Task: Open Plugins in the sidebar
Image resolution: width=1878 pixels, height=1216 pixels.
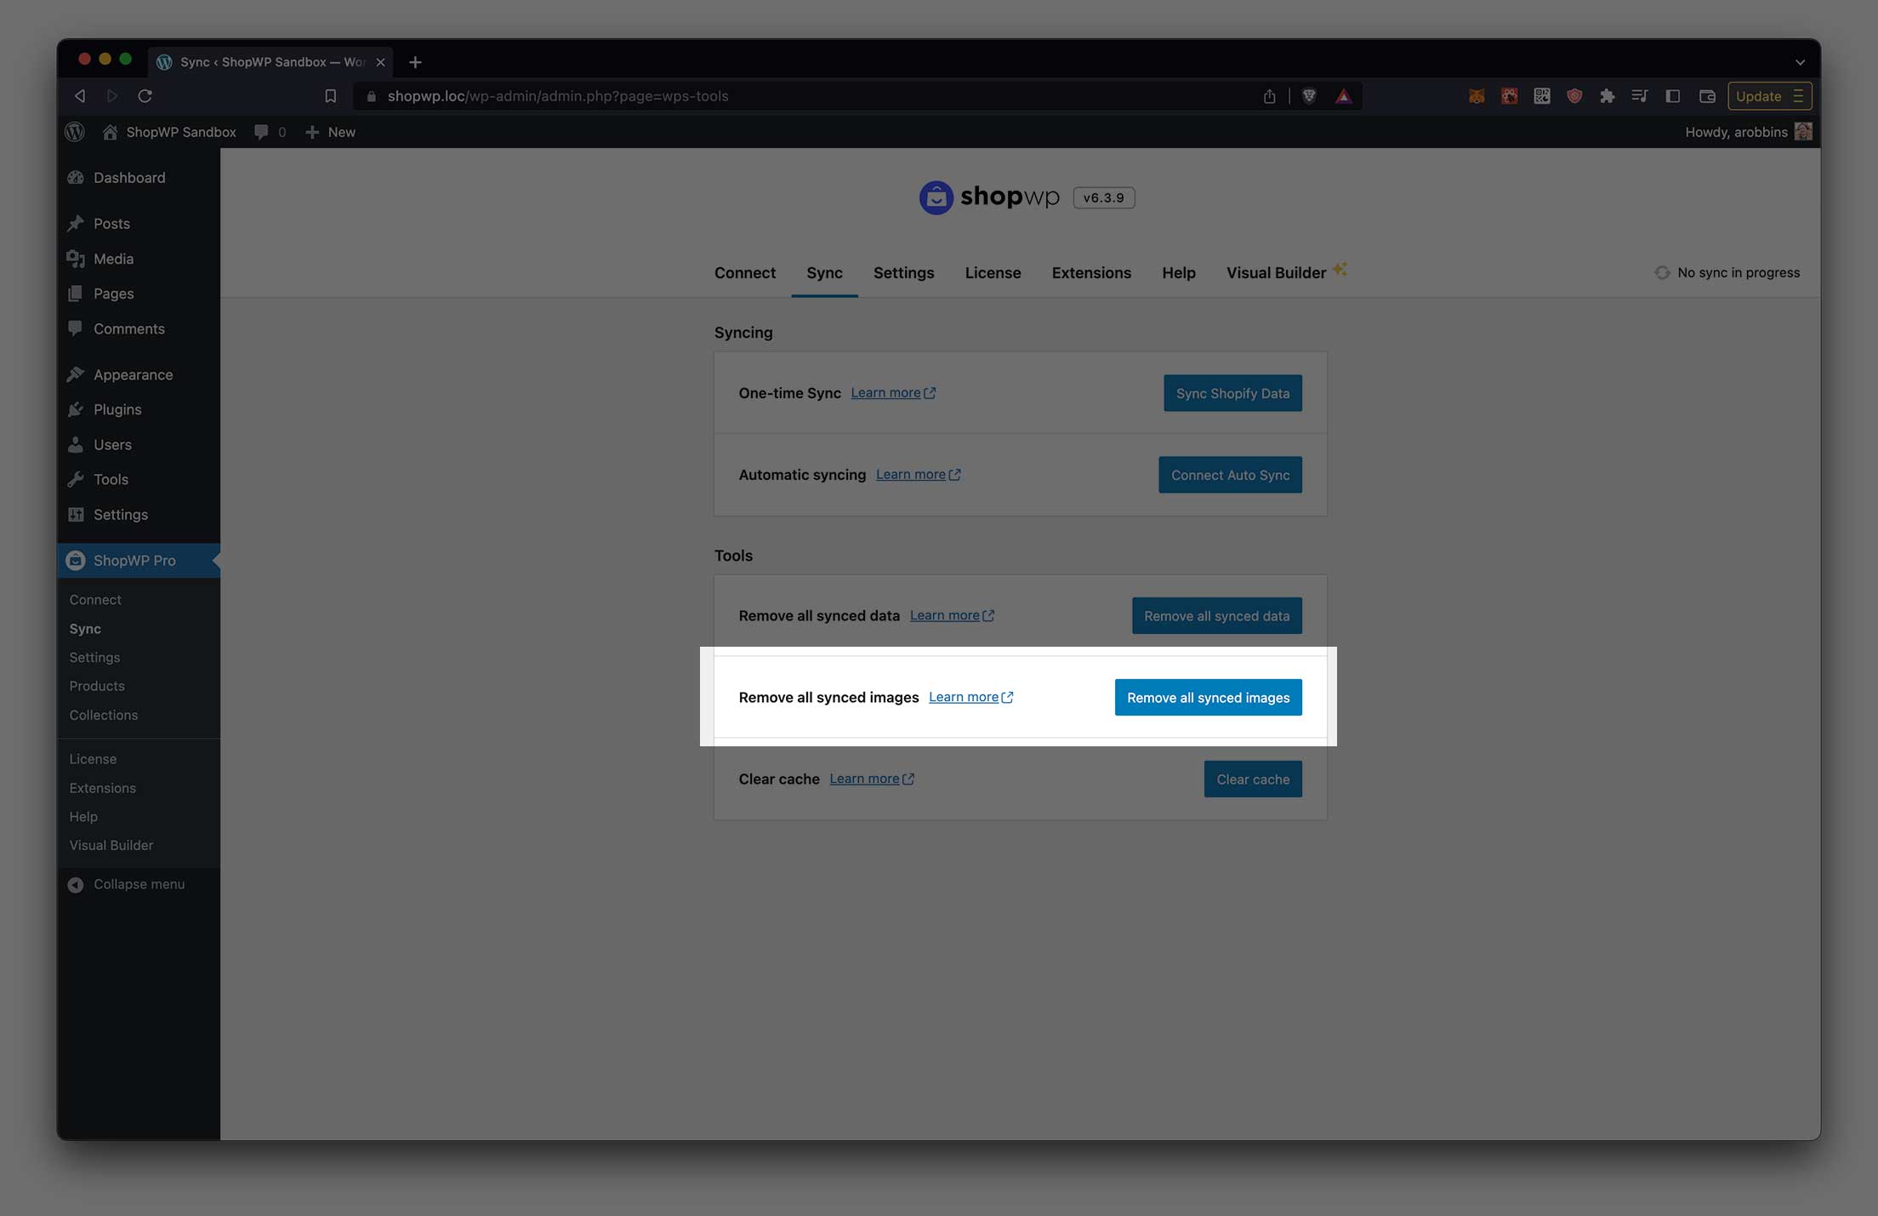Action: [x=139, y=409]
